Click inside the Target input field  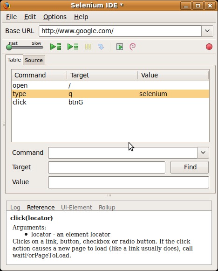tap(107, 167)
